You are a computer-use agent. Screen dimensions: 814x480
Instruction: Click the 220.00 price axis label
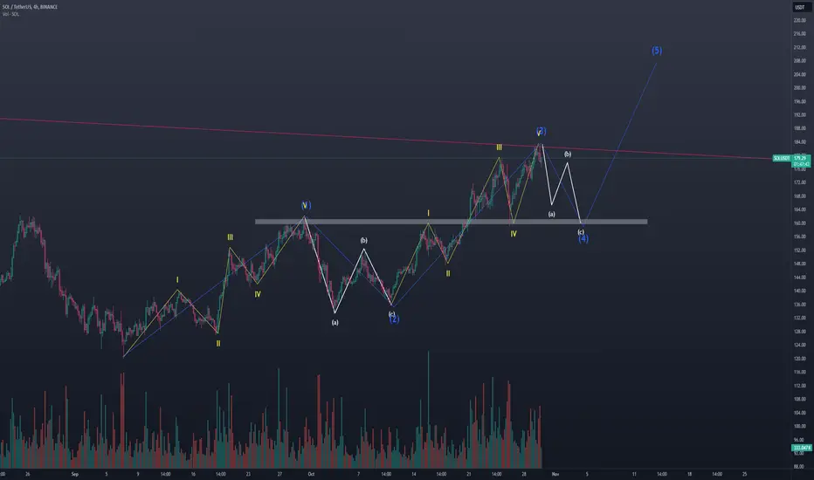[x=799, y=20]
